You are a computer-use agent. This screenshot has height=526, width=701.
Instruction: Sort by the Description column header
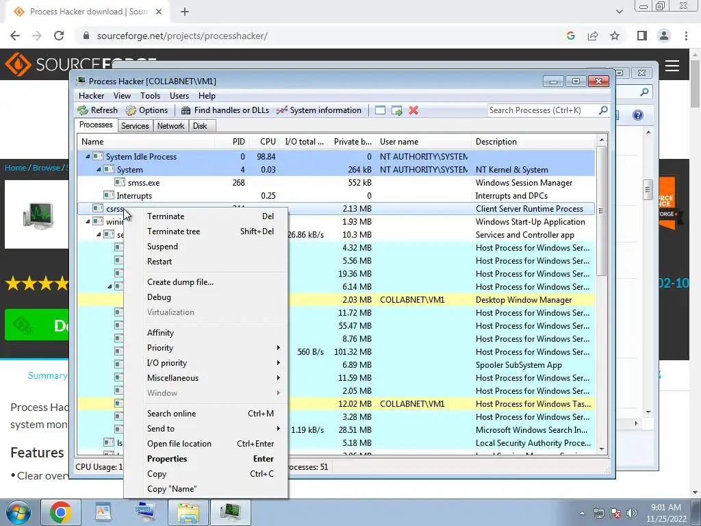tap(533, 141)
